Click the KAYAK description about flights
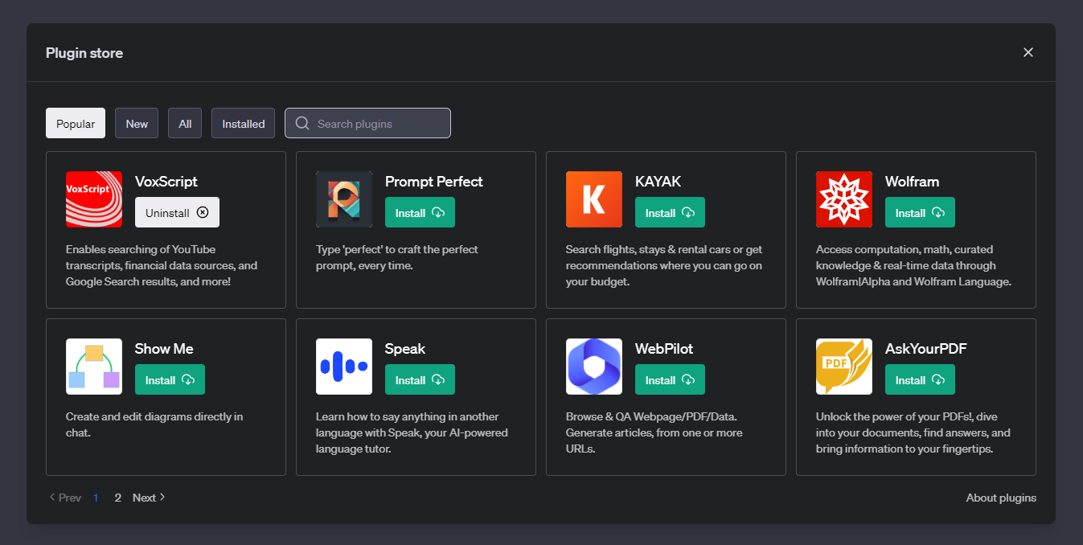This screenshot has width=1083, height=545. tap(664, 265)
